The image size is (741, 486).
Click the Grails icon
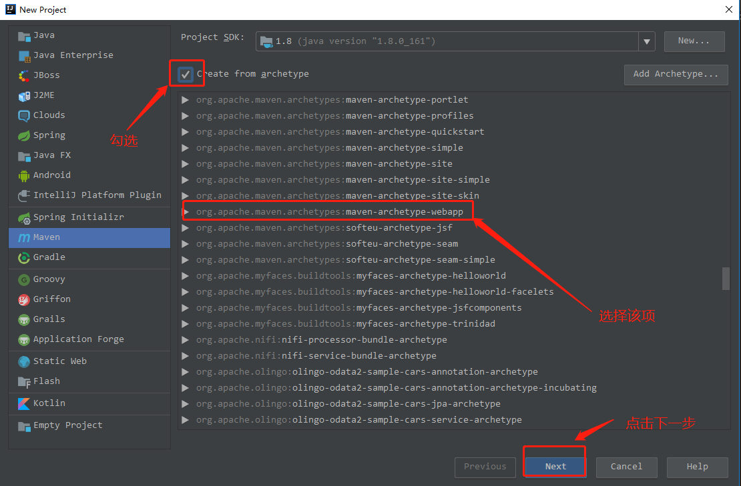click(x=23, y=319)
